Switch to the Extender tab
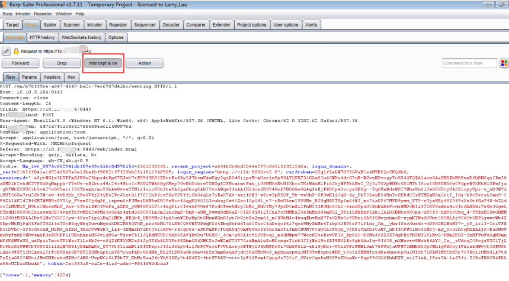The image size is (509, 281). 222,25
